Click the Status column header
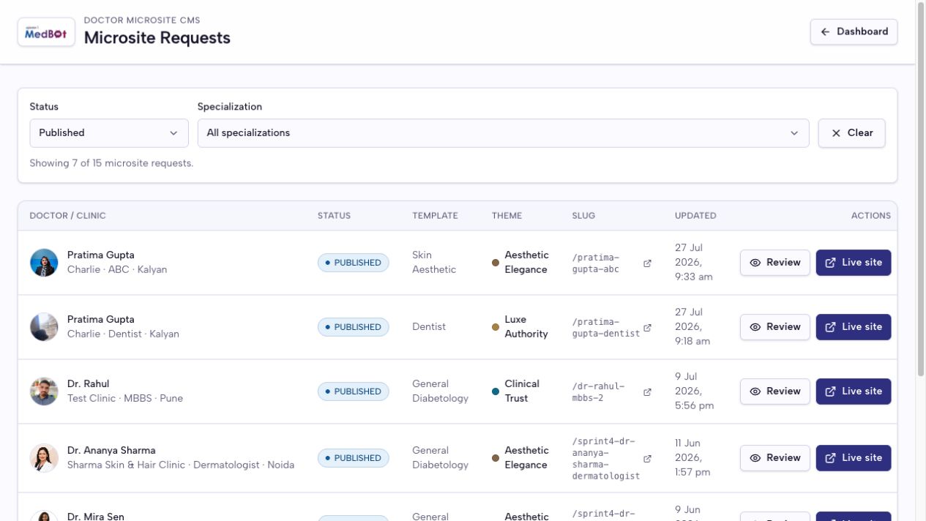 click(x=334, y=216)
